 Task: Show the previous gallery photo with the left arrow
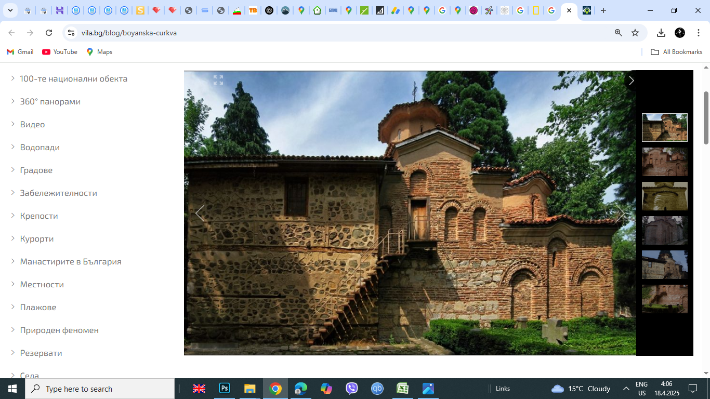tap(200, 213)
